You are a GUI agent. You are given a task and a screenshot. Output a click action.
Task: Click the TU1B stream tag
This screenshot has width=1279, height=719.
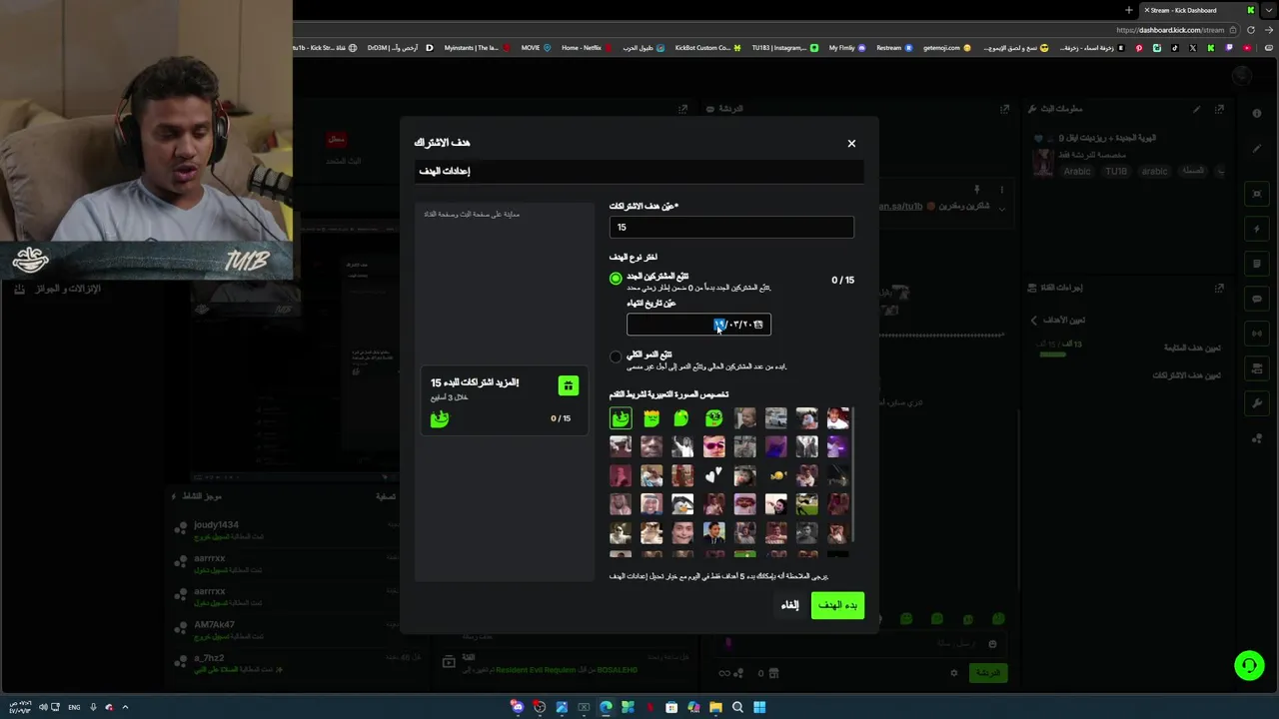[x=1116, y=171]
